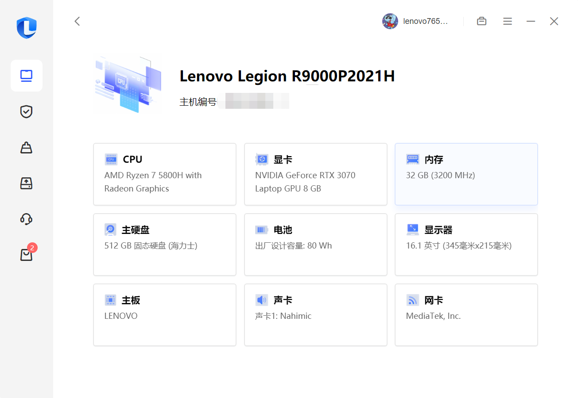Click the 声卡 speaker icon
This screenshot has width=578, height=398.
[x=262, y=300]
